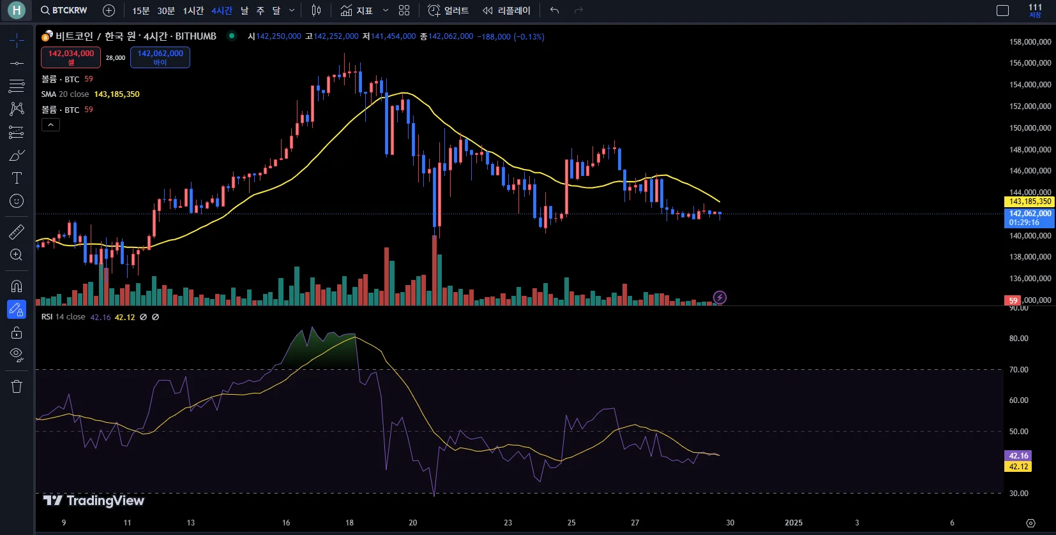Switch to the 1시간 timeframe
Viewport: 1056px width, 535px height.
click(x=193, y=10)
